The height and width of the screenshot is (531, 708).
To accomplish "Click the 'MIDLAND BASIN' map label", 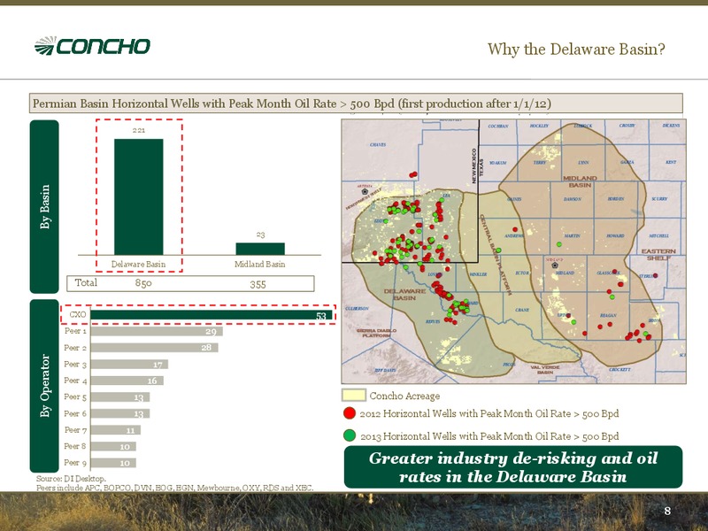I will coord(580,181).
